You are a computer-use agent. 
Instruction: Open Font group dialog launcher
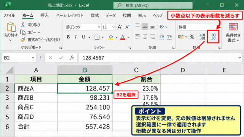[x=130, y=48]
